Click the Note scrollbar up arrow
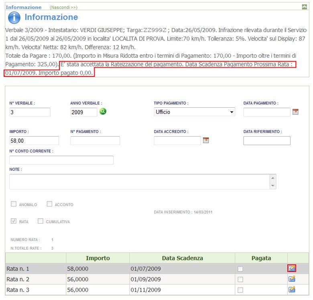The height and width of the screenshot is (300, 313). 273,178
